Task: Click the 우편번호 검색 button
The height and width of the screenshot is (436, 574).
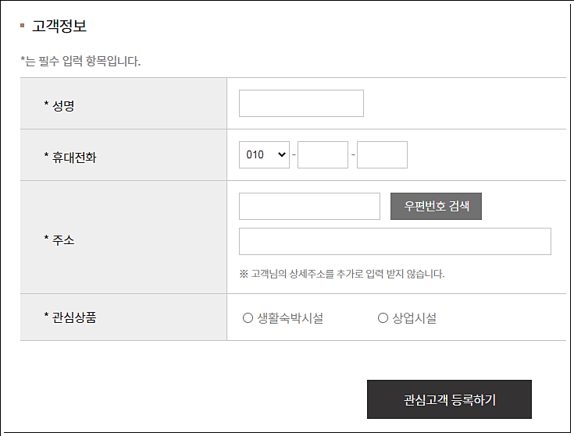Action: (436, 207)
